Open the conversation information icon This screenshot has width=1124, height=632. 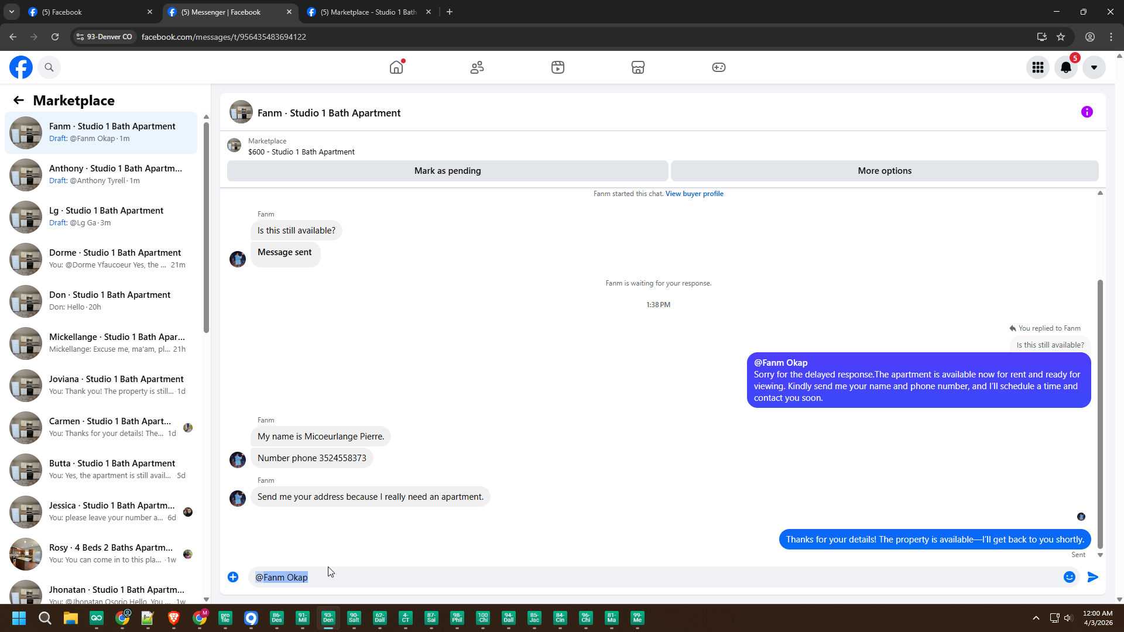1087,112
